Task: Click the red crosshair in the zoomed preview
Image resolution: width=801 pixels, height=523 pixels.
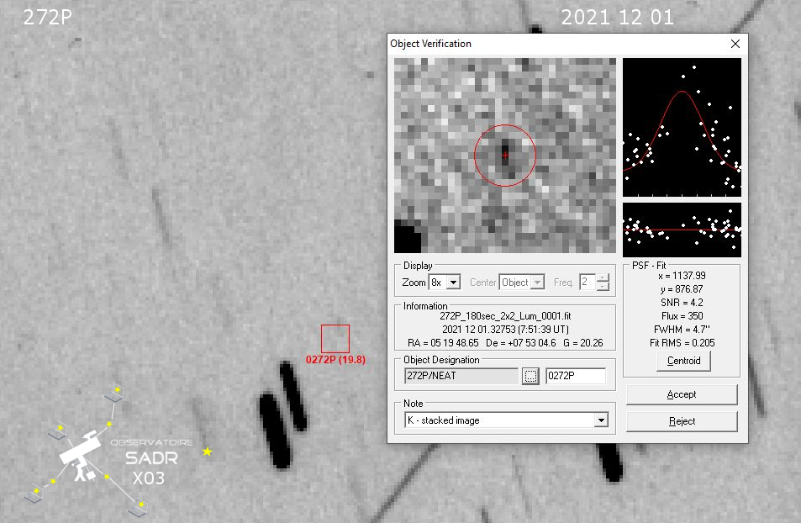Action: coord(504,156)
